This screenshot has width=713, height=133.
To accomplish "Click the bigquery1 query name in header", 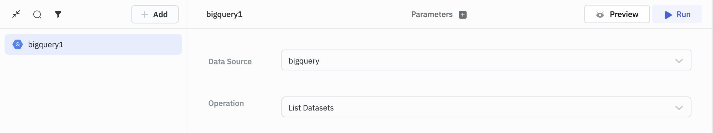I will [x=224, y=14].
